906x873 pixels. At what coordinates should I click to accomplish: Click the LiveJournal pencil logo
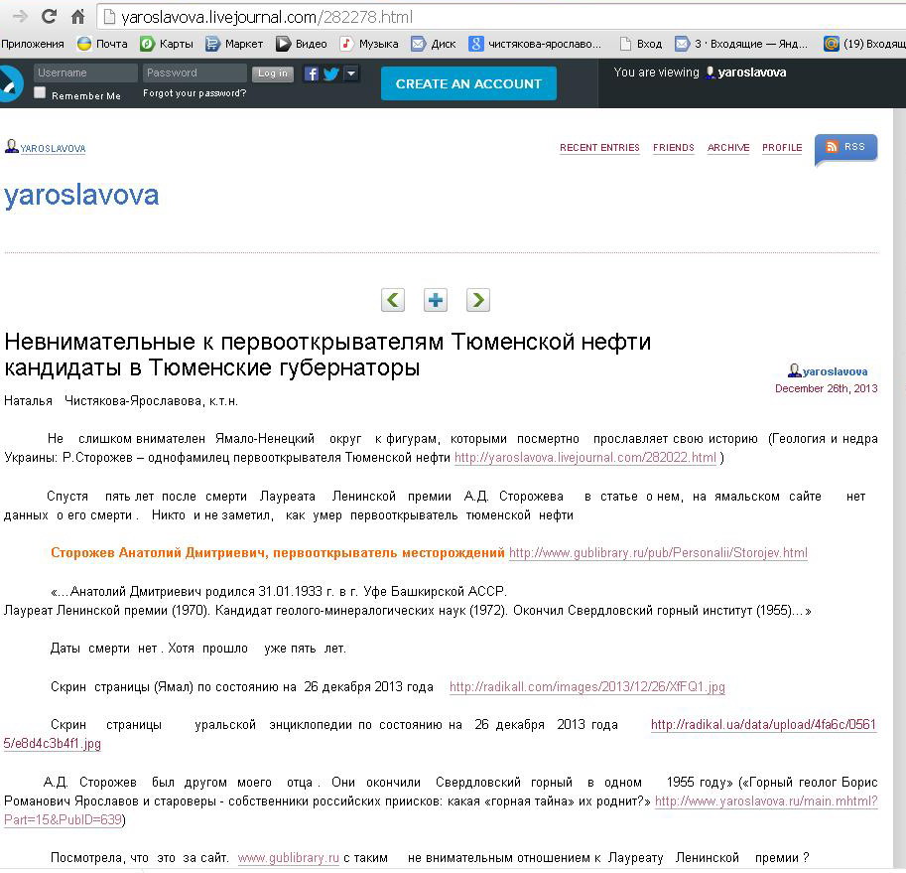tap(10, 83)
